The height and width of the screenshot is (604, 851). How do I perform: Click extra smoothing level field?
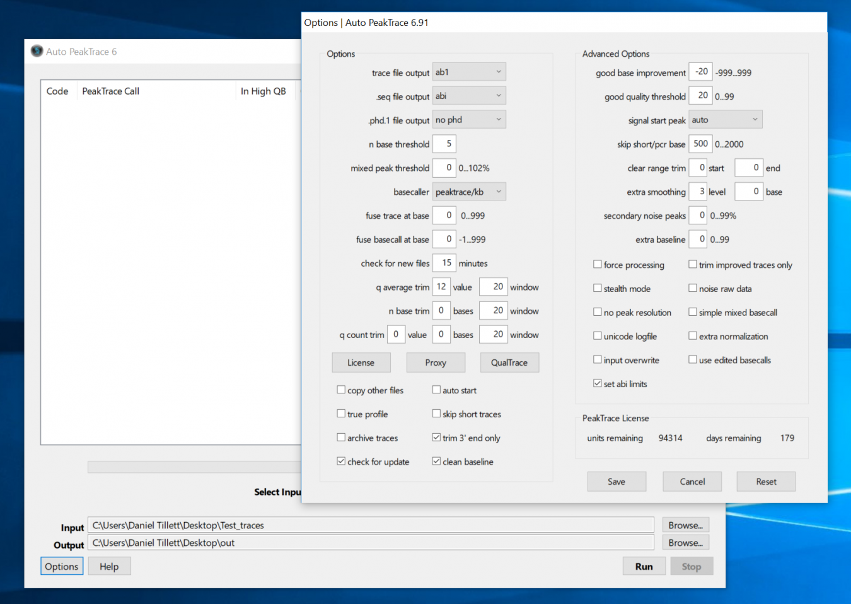pyautogui.click(x=698, y=192)
